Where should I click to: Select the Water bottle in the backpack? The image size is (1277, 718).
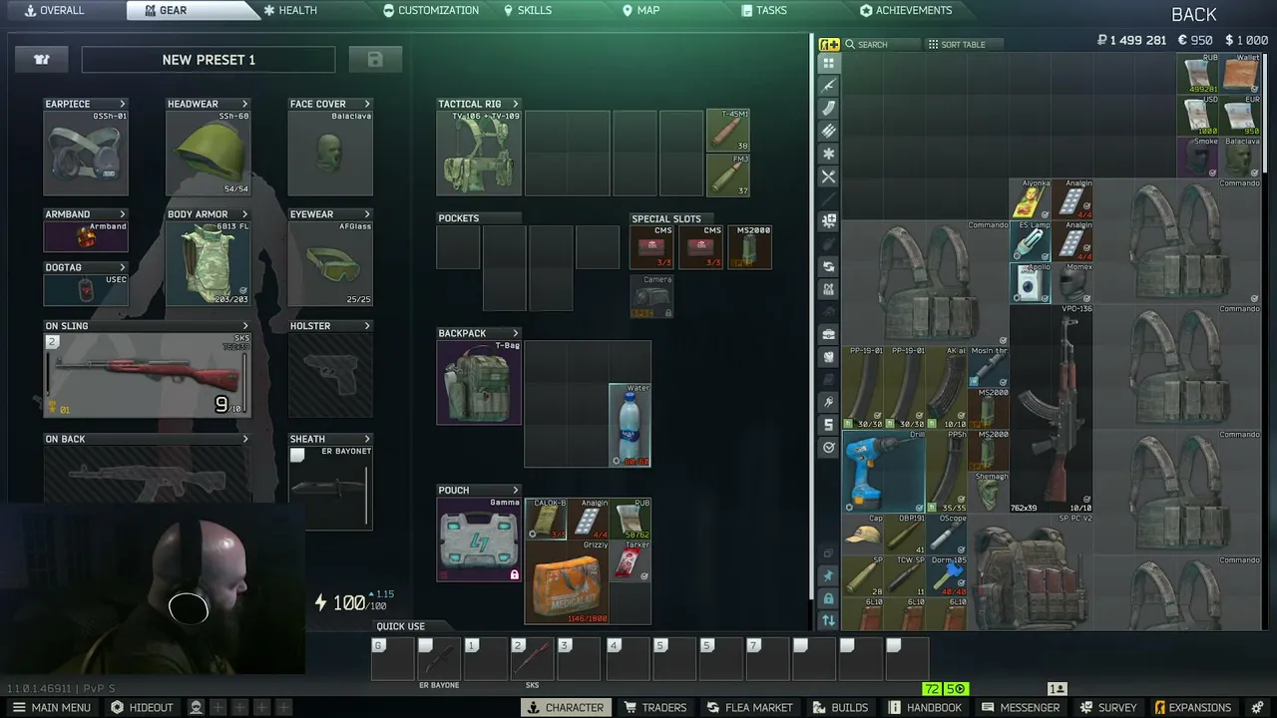[630, 425]
